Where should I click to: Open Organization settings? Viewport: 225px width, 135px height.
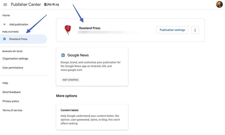(x=15, y=59)
